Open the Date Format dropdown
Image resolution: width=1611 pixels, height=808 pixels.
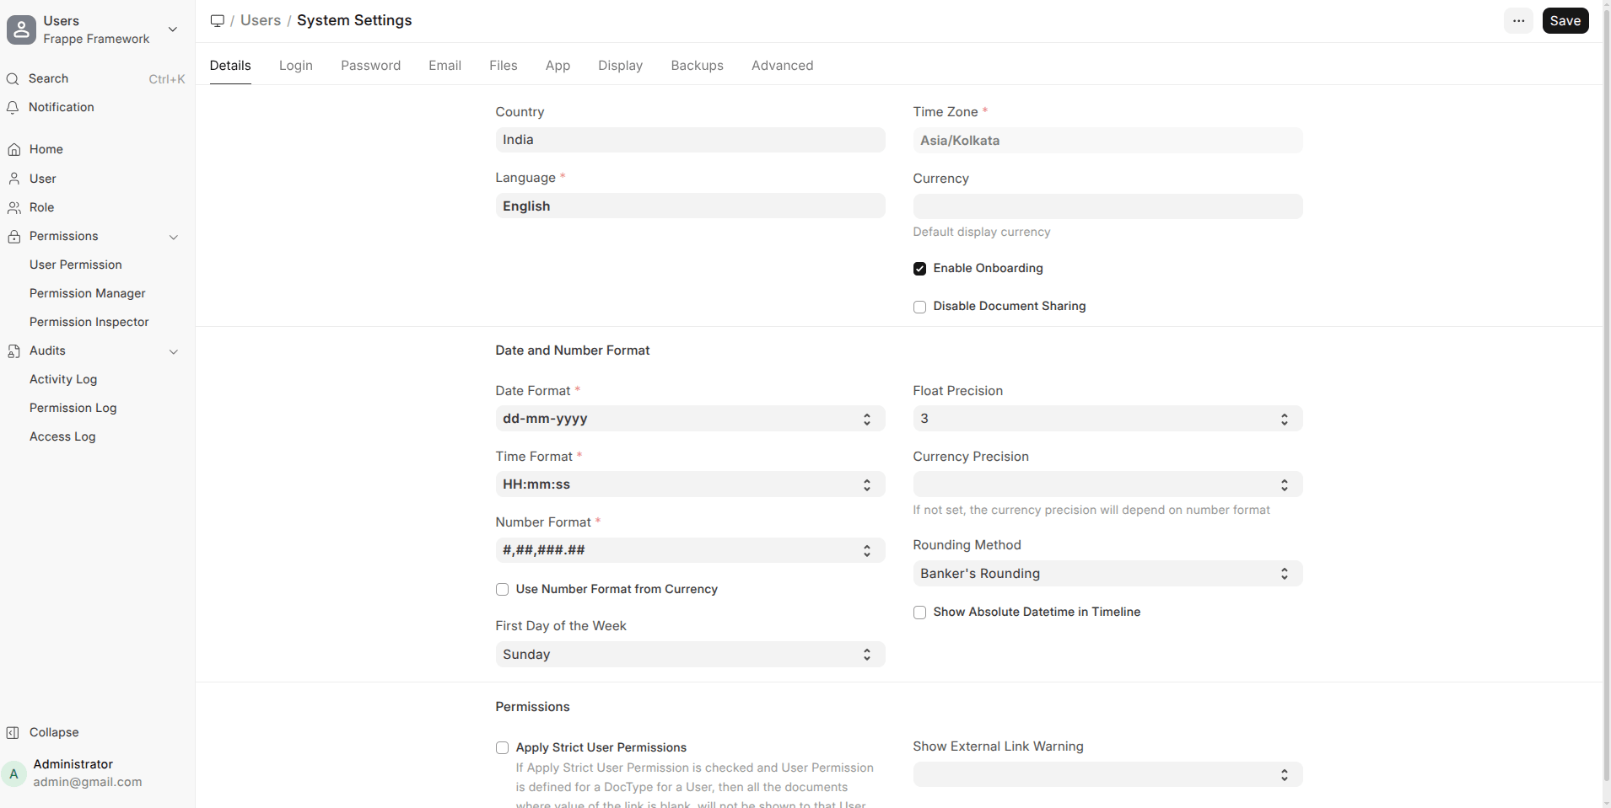(x=689, y=419)
